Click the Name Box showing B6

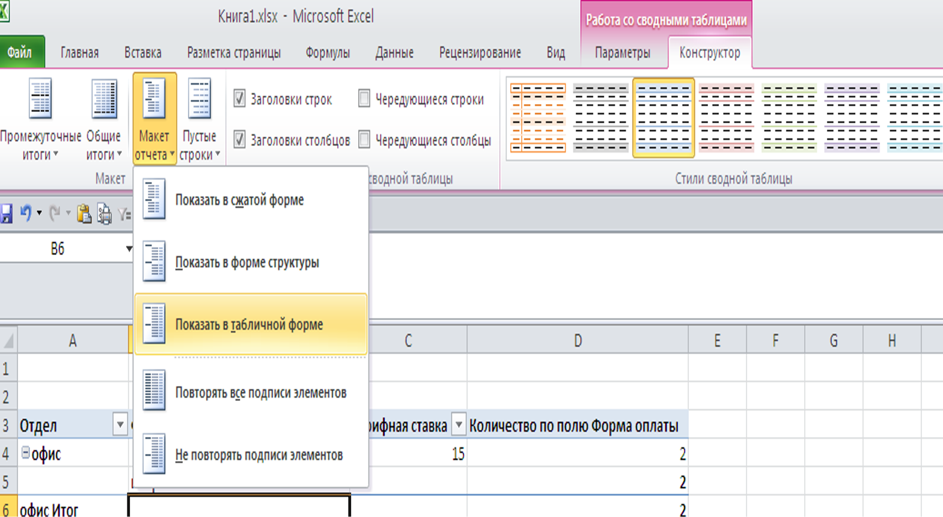58,249
